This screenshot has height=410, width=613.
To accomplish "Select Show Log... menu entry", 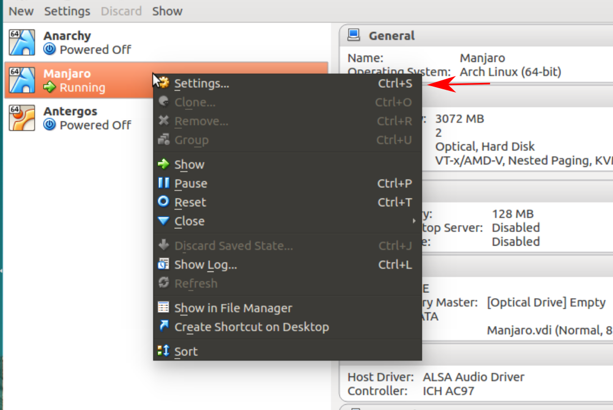I will (206, 265).
